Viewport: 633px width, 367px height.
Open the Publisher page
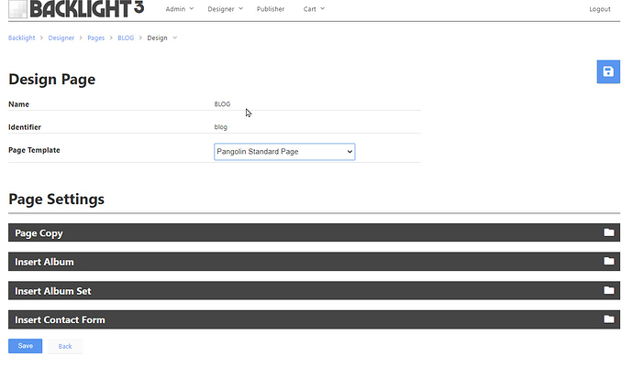(x=271, y=9)
